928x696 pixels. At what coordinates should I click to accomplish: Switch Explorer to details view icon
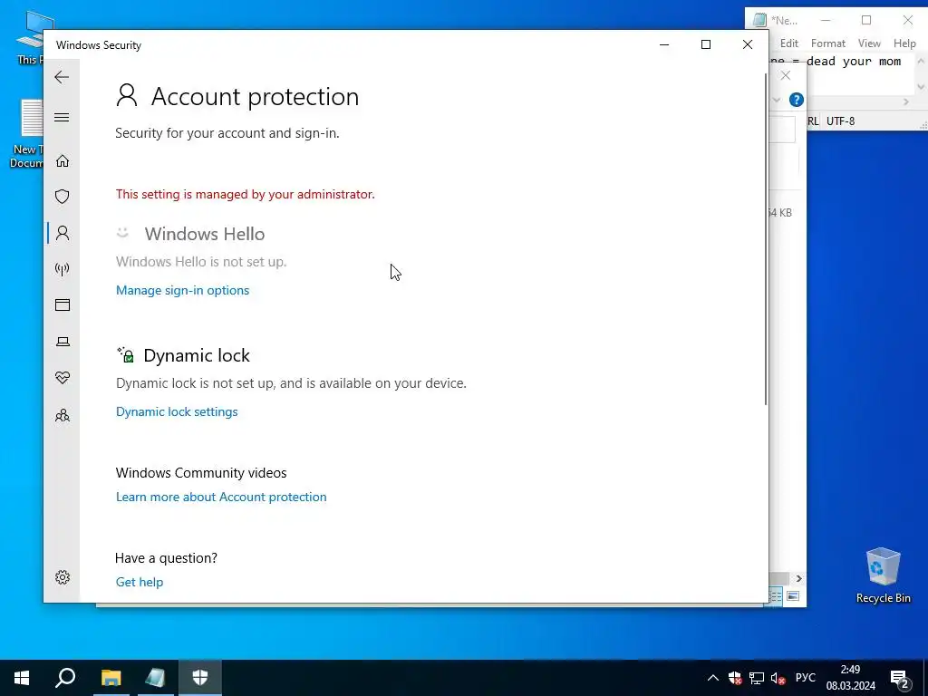click(x=774, y=596)
